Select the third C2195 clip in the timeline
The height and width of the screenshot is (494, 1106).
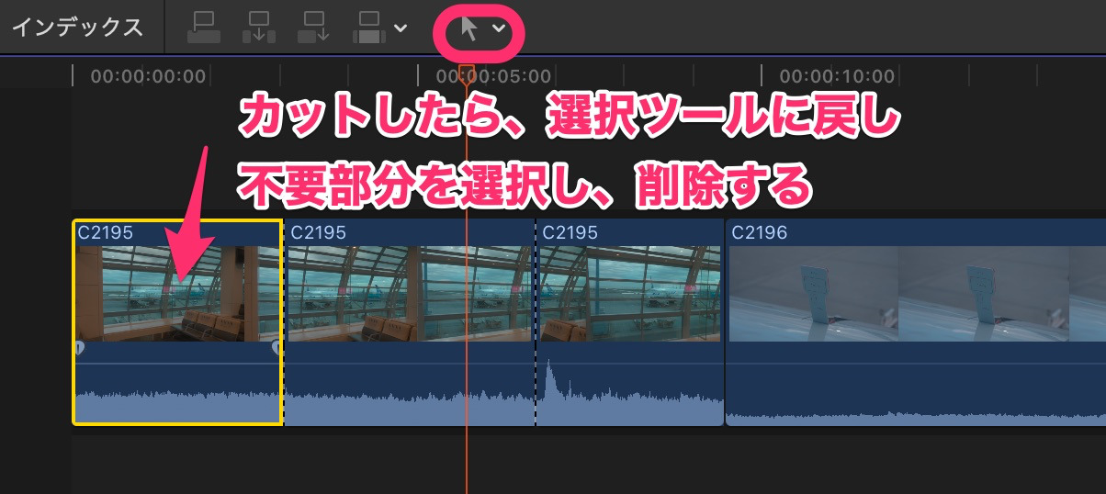pyautogui.click(x=630, y=322)
